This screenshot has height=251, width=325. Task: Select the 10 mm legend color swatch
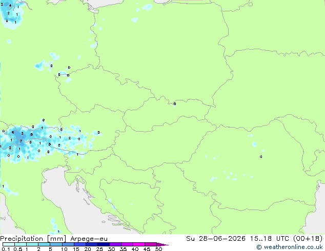[x=68, y=244]
